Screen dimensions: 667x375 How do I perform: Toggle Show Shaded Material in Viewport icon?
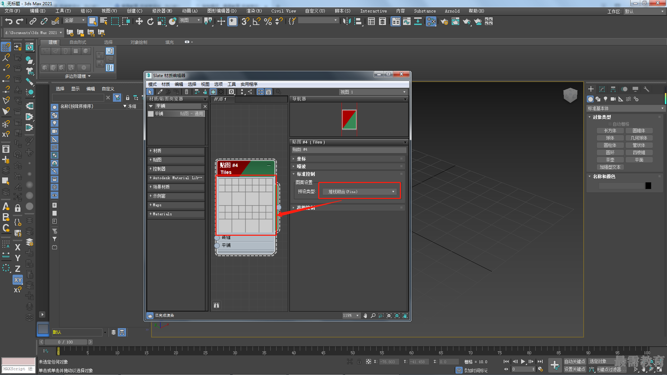(213, 92)
